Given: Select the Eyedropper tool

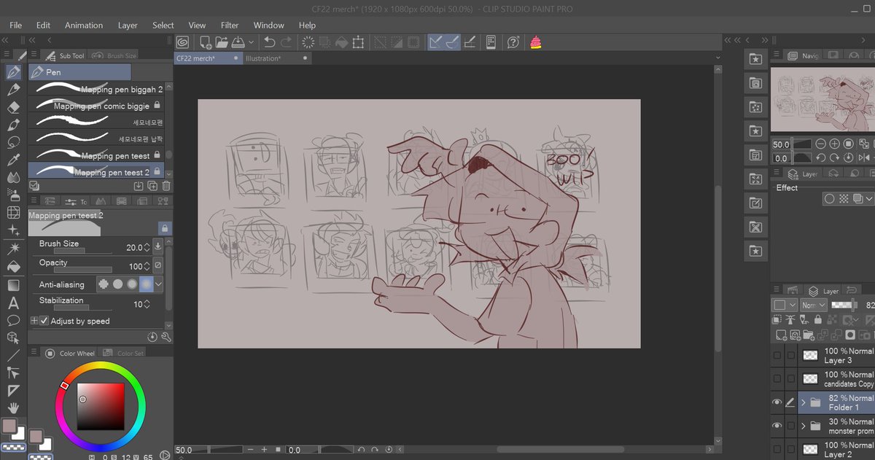Looking at the screenshot, I should pos(13,160).
